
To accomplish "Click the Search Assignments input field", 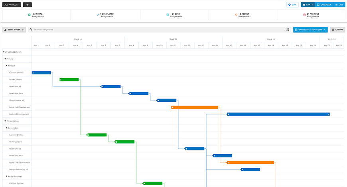I will coord(156,30).
